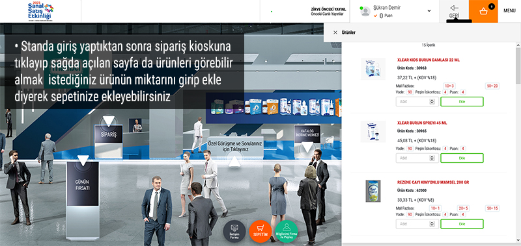Click price 45,08 TL + (KDV %18)
The height and width of the screenshot is (246, 521).
tap(417, 140)
